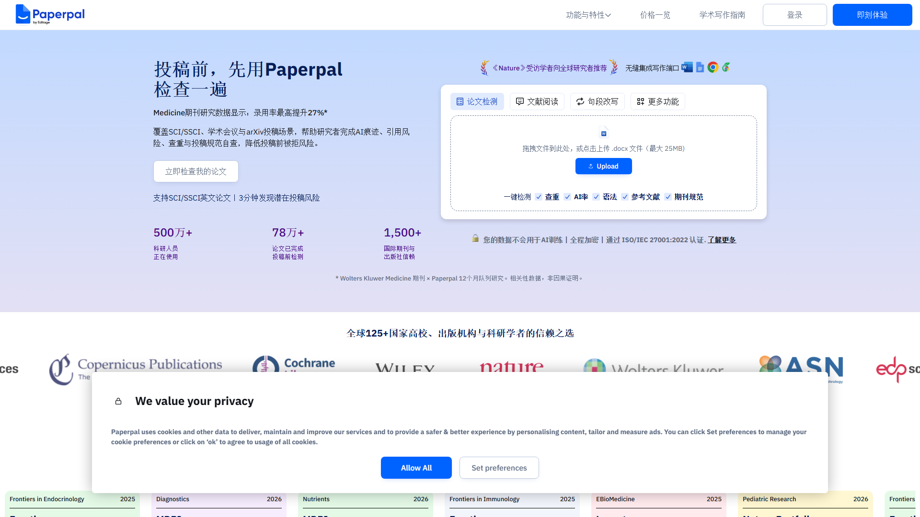Click the lock icon beside the data notice
Image resolution: width=920 pixels, height=517 pixels.
(475, 238)
